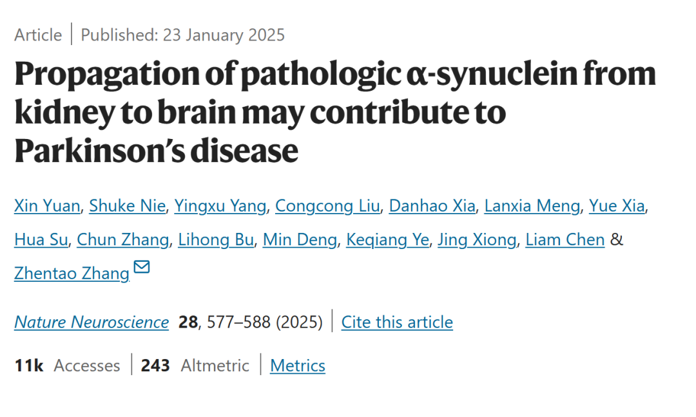Image resolution: width=696 pixels, height=417 pixels.
Task: Open author Xin Yuan's profile link
Action: [47, 206]
